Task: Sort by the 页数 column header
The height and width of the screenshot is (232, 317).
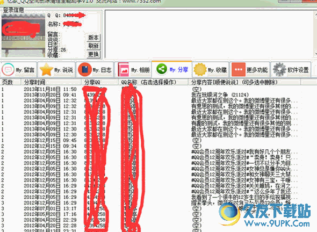Action: tap(11, 82)
